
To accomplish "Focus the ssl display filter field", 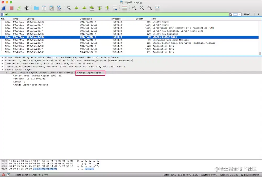I will (116, 14).
